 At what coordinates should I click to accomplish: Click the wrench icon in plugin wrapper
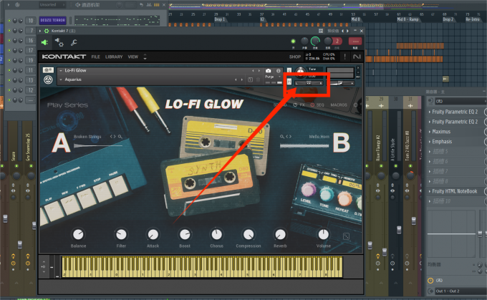pos(74,42)
